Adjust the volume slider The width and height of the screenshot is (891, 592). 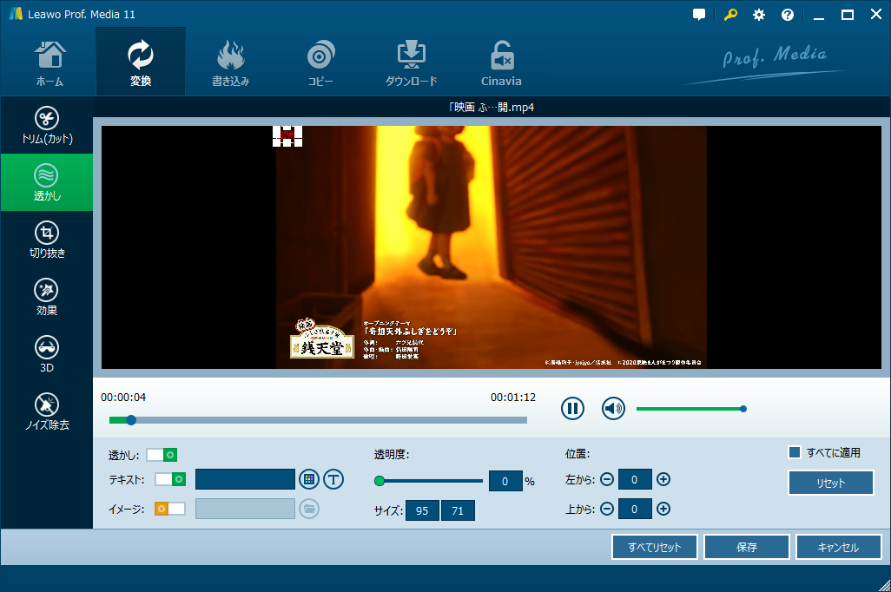point(690,409)
